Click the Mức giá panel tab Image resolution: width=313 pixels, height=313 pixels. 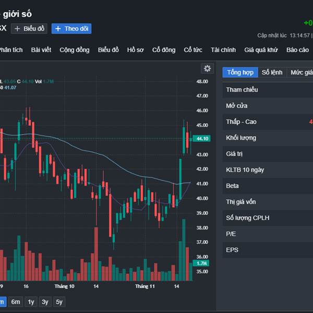pyautogui.click(x=301, y=73)
